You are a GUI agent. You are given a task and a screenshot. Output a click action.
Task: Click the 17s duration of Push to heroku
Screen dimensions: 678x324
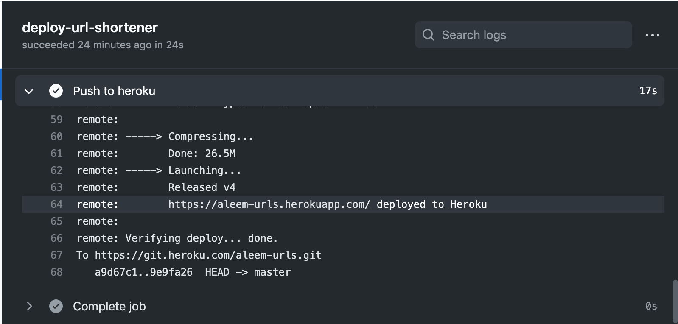648,91
